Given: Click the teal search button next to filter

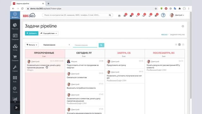Looking at the screenshot, I should pos(101,45).
